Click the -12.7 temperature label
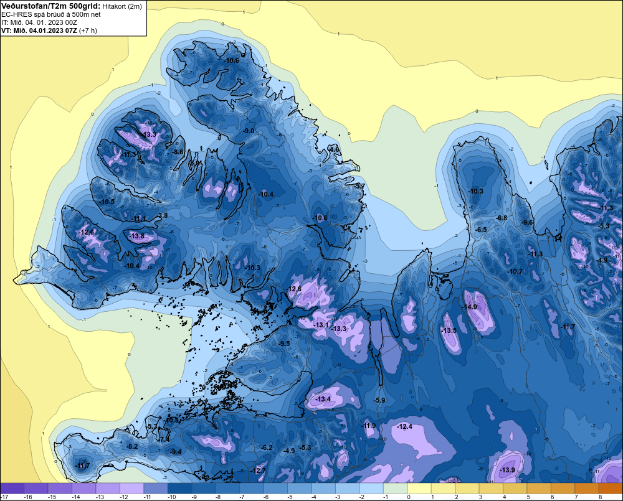The height and width of the screenshot is (501, 623). [x=259, y=470]
